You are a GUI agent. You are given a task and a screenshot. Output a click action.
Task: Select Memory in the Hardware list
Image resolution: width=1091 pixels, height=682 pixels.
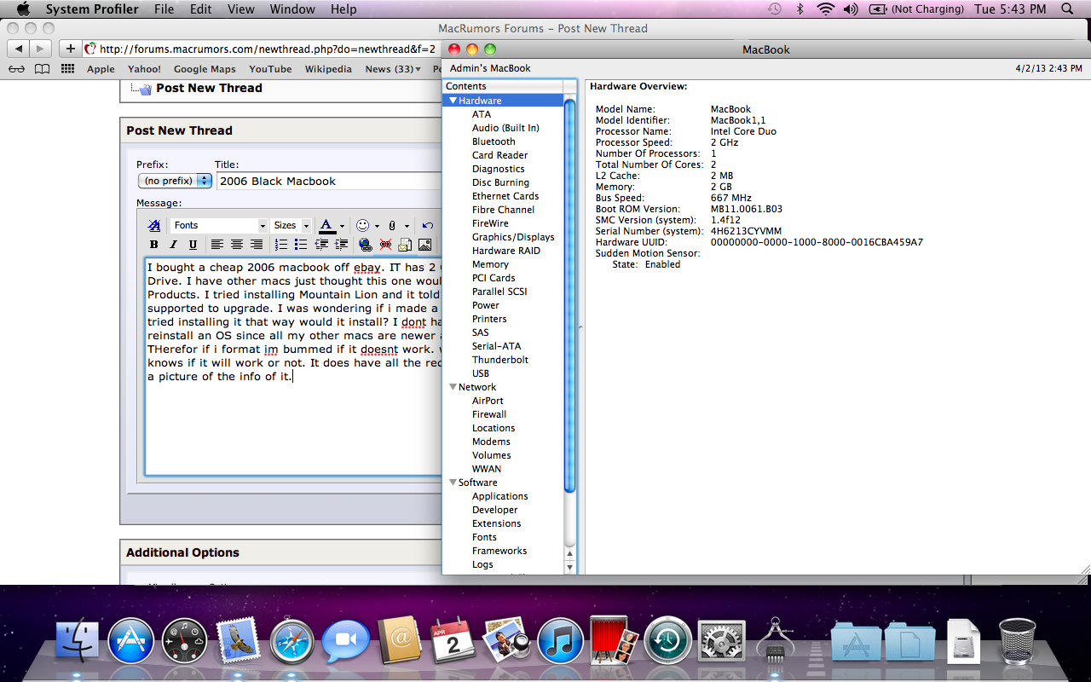pyautogui.click(x=490, y=264)
